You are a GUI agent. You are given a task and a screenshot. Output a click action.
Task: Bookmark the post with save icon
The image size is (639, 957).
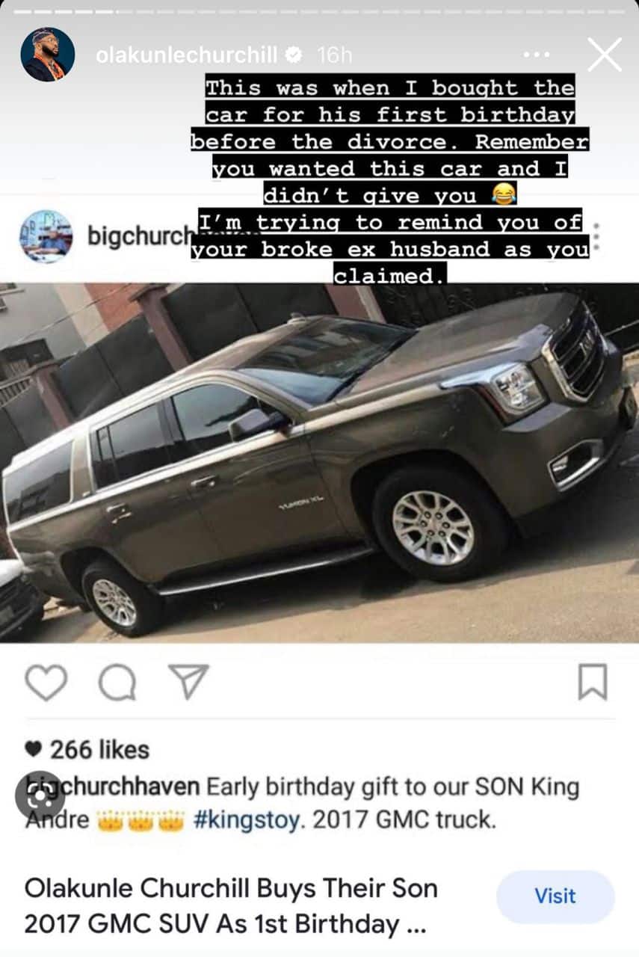[x=593, y=682]
